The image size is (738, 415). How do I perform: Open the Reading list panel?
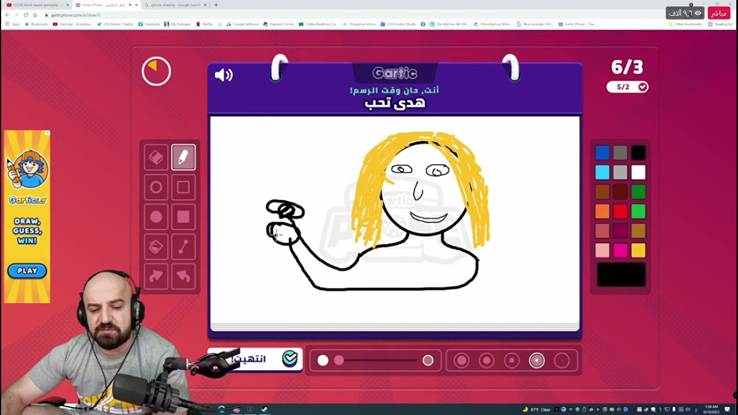721,24
